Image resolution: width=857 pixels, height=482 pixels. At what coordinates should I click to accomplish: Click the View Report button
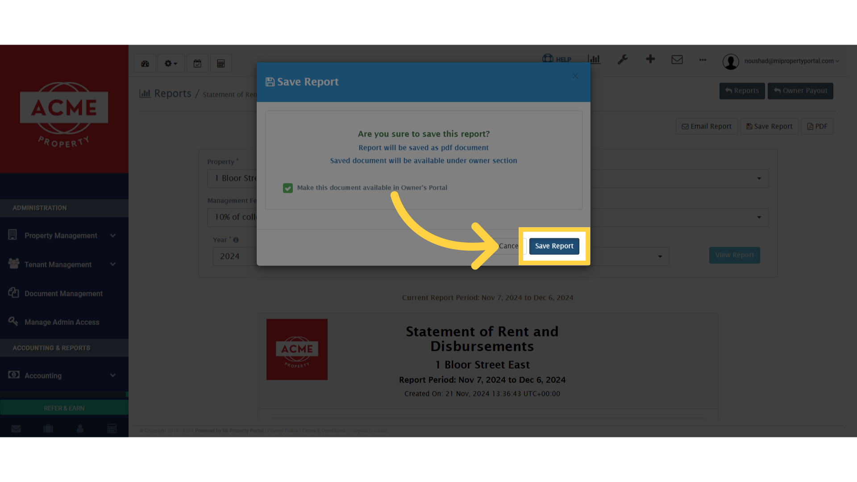(734, 255)
